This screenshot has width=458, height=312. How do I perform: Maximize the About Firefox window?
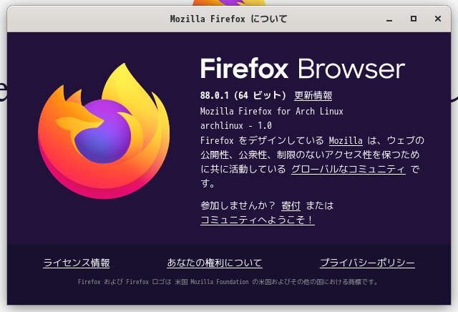coord(414,19)
